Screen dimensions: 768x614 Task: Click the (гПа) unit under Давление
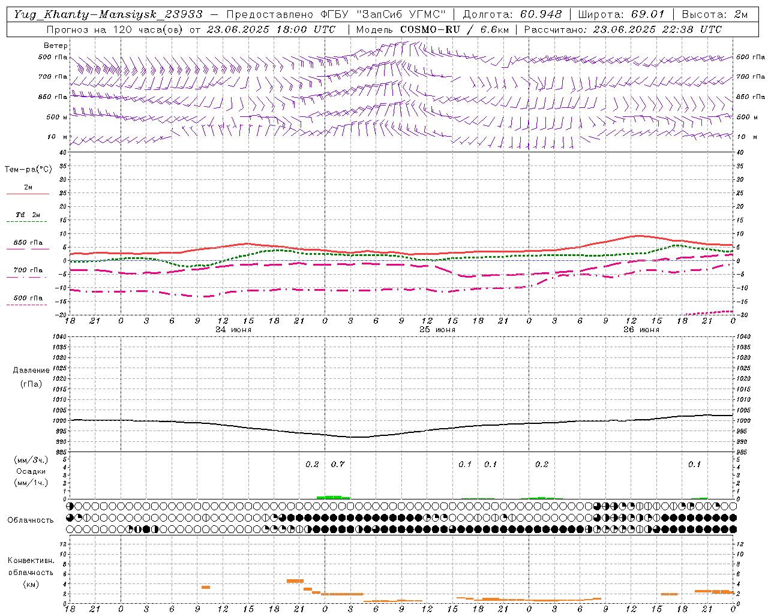coord(31,384)
